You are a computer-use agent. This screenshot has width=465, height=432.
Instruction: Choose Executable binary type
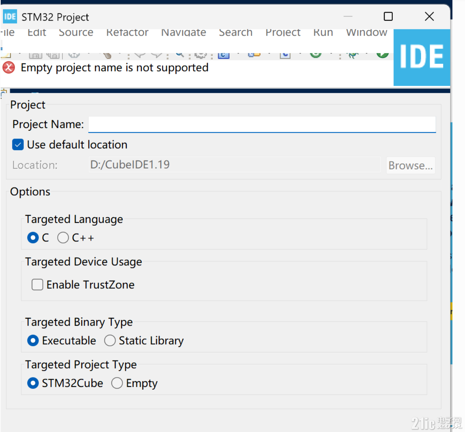[33, 340]
